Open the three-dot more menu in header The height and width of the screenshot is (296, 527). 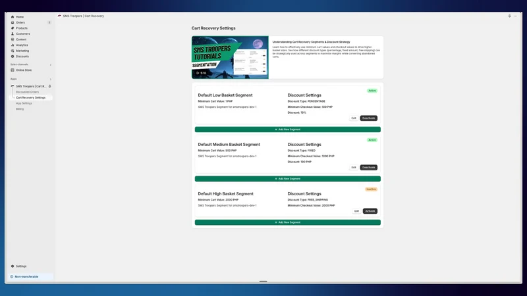(x=515, y=16)
